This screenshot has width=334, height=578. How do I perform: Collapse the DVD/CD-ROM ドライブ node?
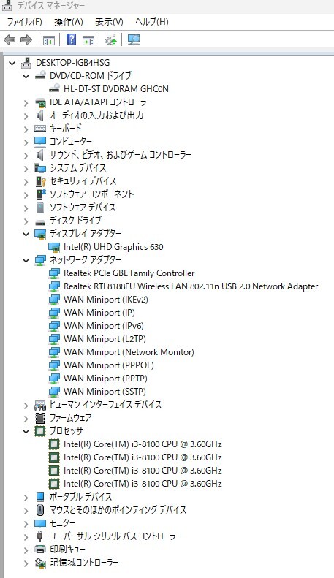tap(26, 76)
